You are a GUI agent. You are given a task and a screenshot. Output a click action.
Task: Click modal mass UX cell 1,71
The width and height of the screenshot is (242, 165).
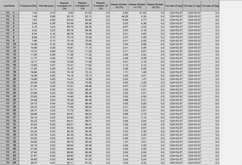(119, 72)
